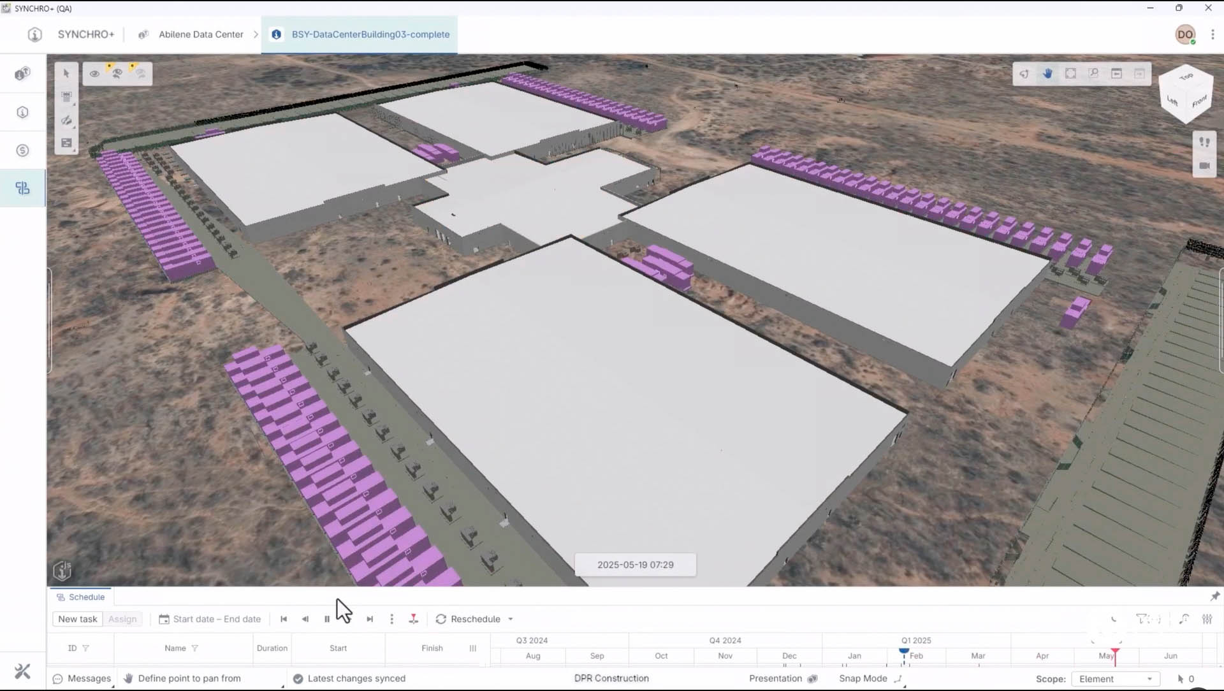Viewport: 1224px width, 691px height.
Task: Pause the schedule playback
Action: tap(327, 619)
